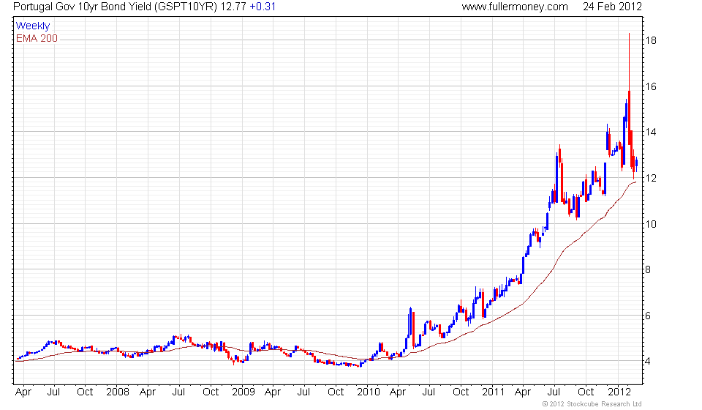702x410 pixels.
Task: Click the y-axis label '8'
Action: click(648, 269)
